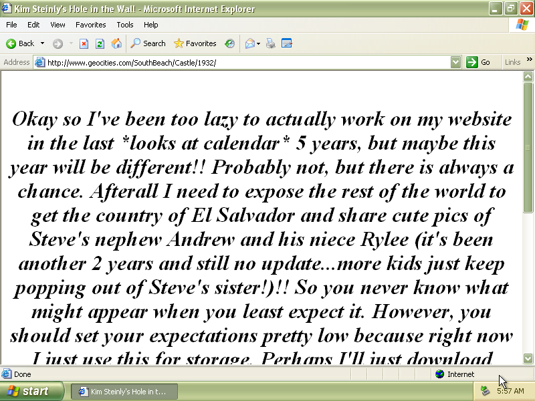The image size is (535, 401).
Task: Go to the Home page icon
Action: [116, 43]
